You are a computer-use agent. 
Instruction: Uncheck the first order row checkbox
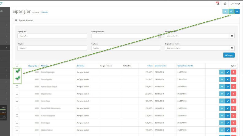click(17, 72)
